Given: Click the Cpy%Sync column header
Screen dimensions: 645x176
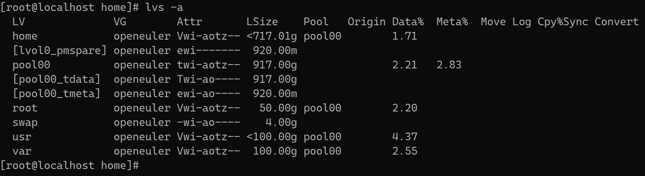Looking at the screenshot, I should pos(563,22).
